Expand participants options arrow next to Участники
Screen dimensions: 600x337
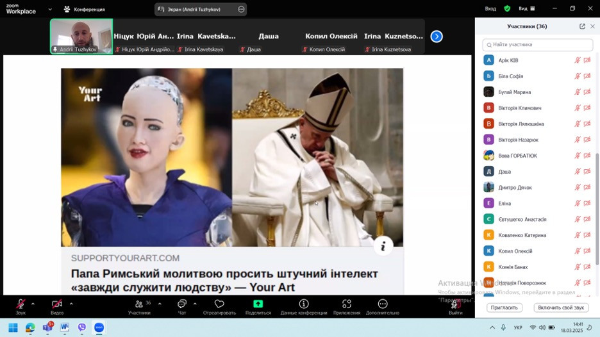(x=160, y=304)
